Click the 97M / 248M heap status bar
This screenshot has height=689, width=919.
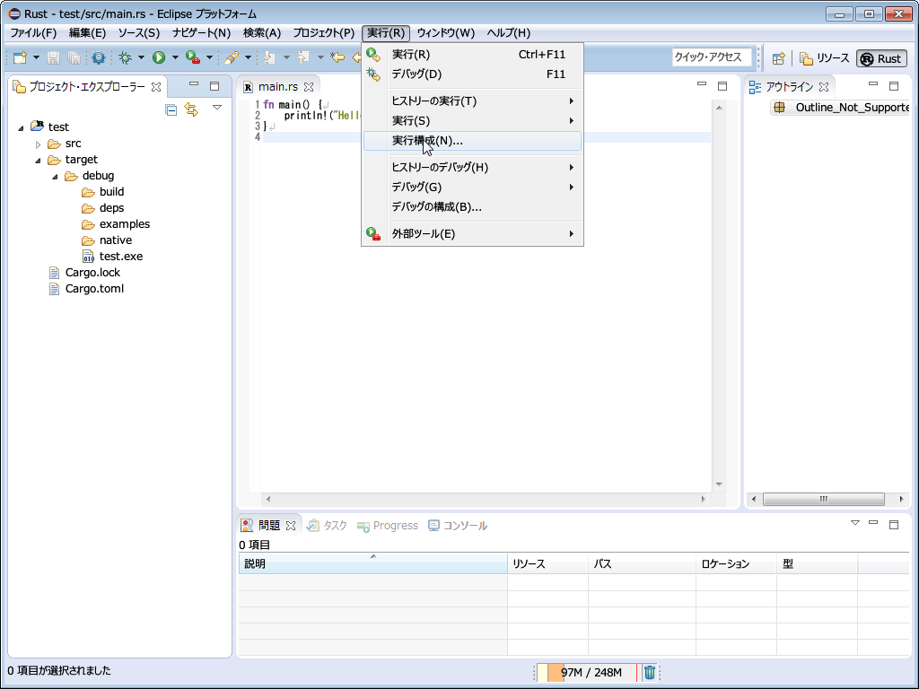[x=589, y=673]
